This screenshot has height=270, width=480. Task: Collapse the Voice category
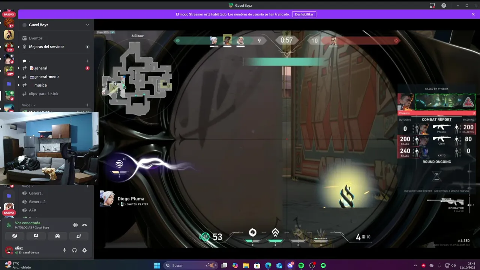click(28, 186)
